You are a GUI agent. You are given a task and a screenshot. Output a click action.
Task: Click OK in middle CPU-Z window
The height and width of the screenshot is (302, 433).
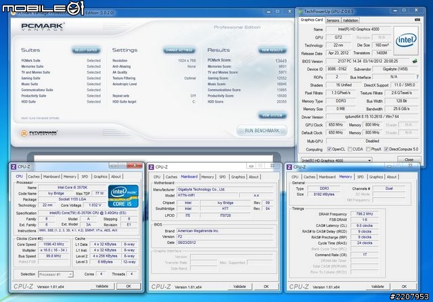tap(266, 286)
